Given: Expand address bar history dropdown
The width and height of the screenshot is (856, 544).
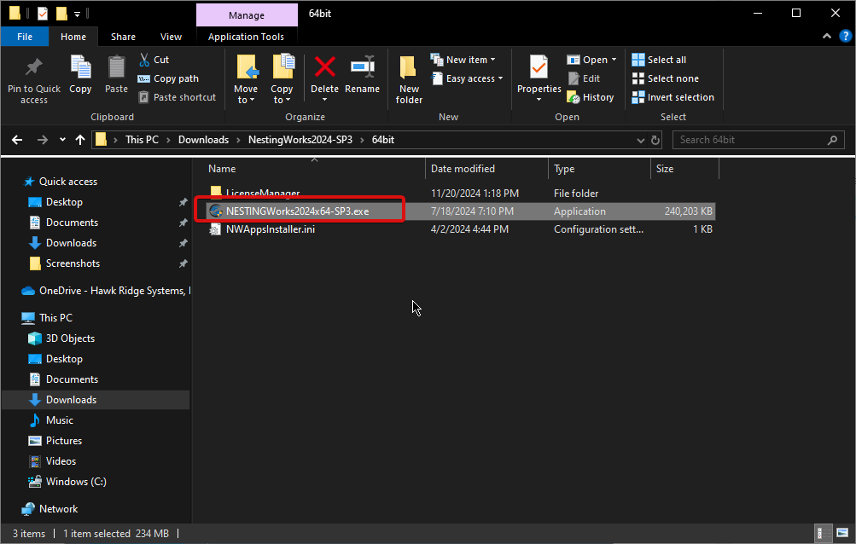Looking at the screenshot, I should [640, 140].
